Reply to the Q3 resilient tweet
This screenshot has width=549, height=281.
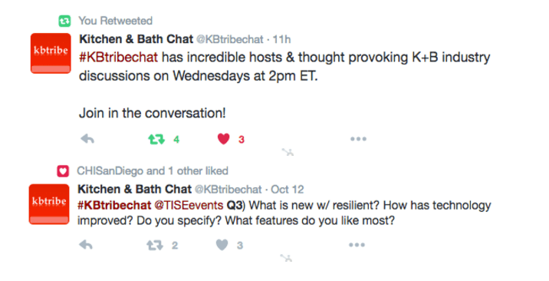pyautogui.click(x=86, y=245)
